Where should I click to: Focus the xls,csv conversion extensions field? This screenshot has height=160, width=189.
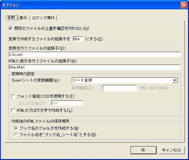point(94,54)
